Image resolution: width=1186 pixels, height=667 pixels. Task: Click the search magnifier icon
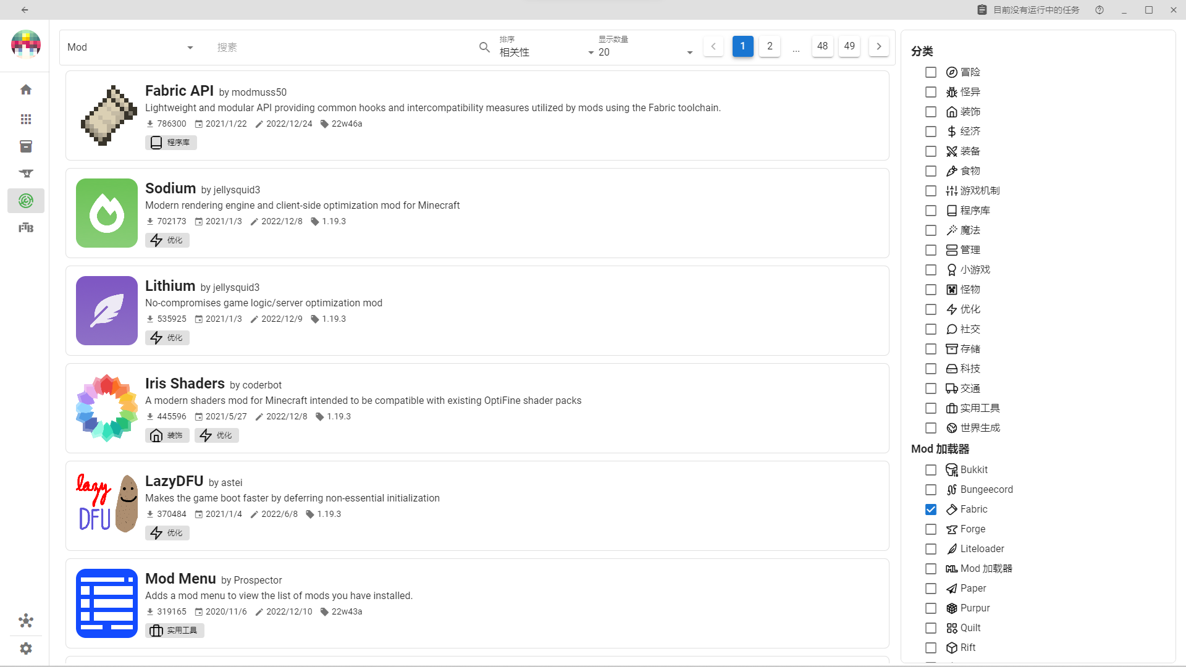[485, 48]
